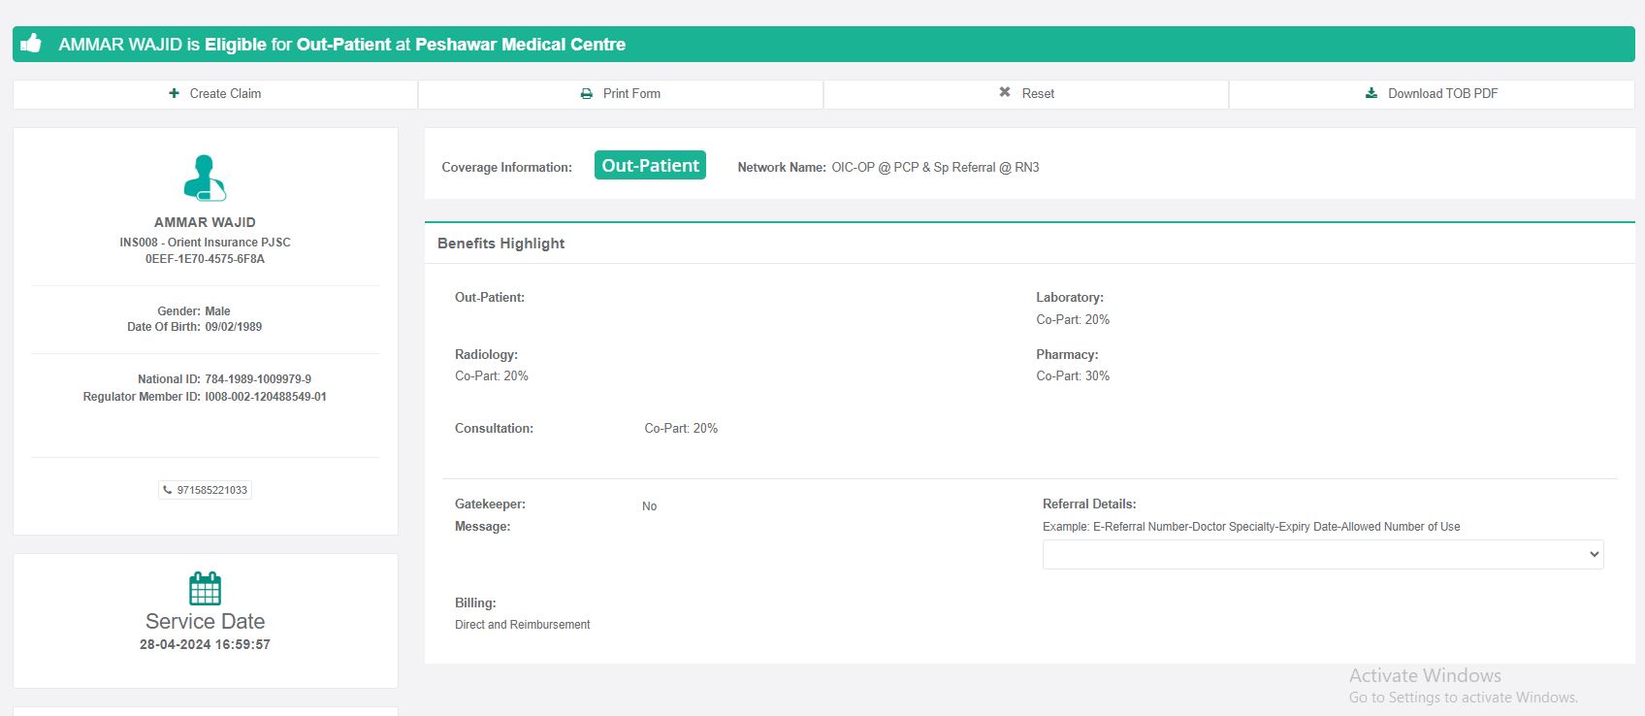This screenshot has width=1645, height=716.
Task: Click the X icon beside Reset
Action: click(1005, 92)
